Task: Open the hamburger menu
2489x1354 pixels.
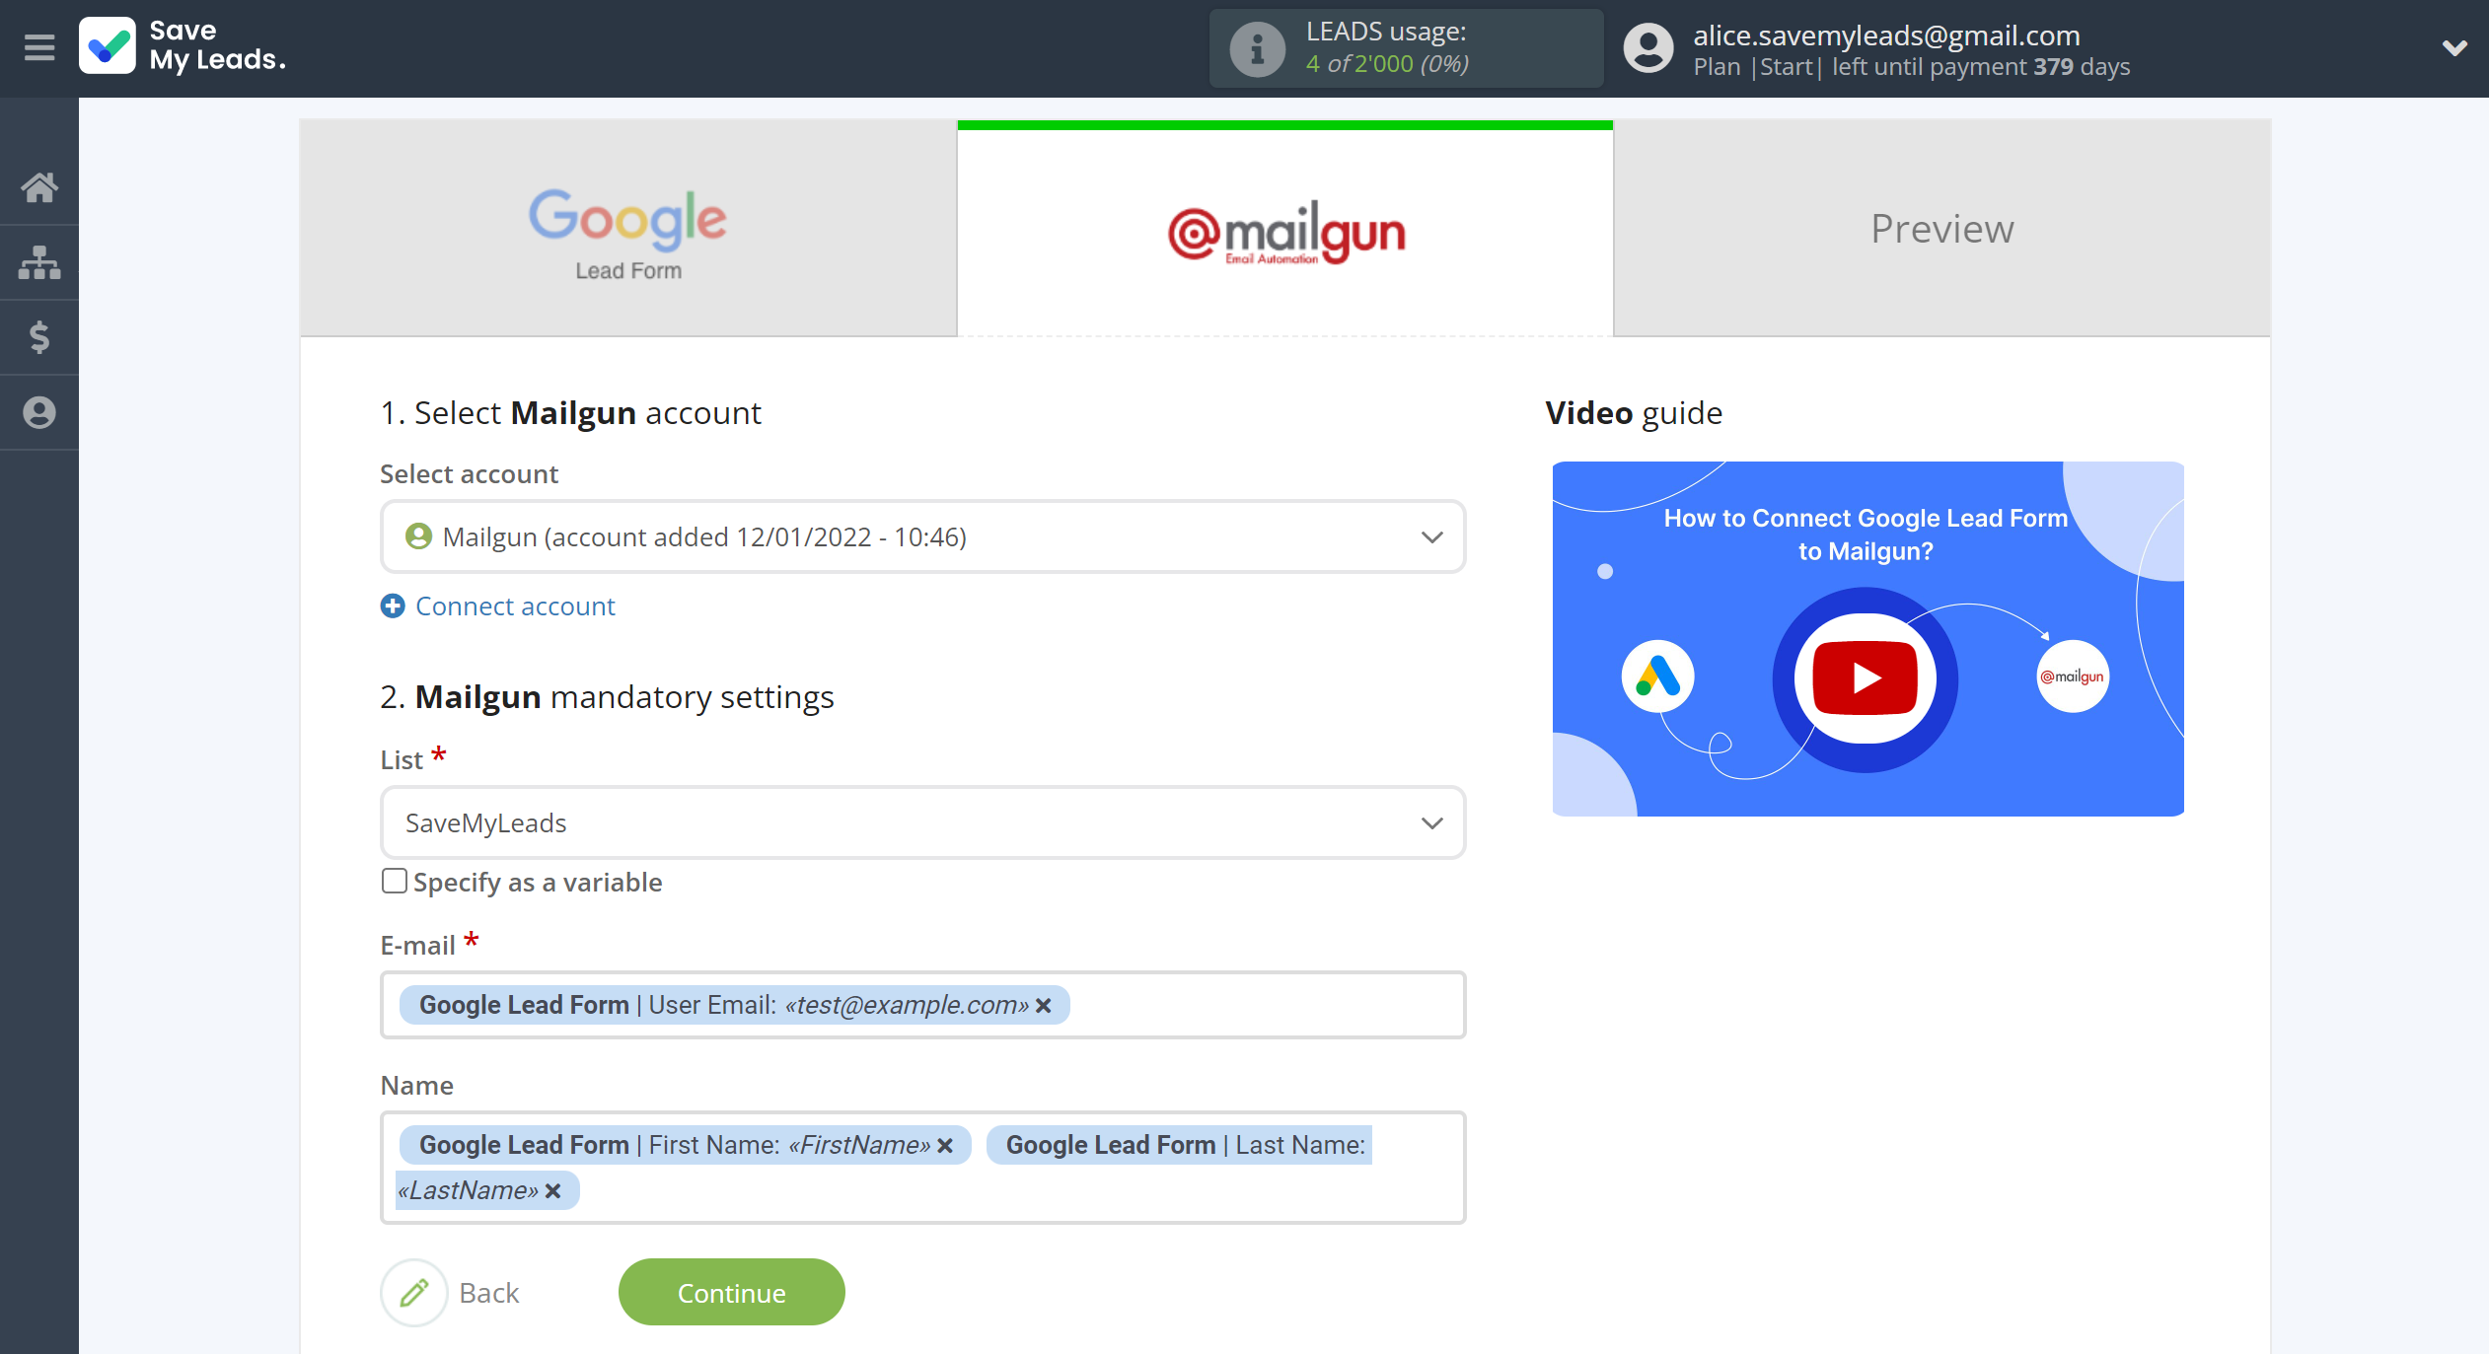Action: [39, 47]
